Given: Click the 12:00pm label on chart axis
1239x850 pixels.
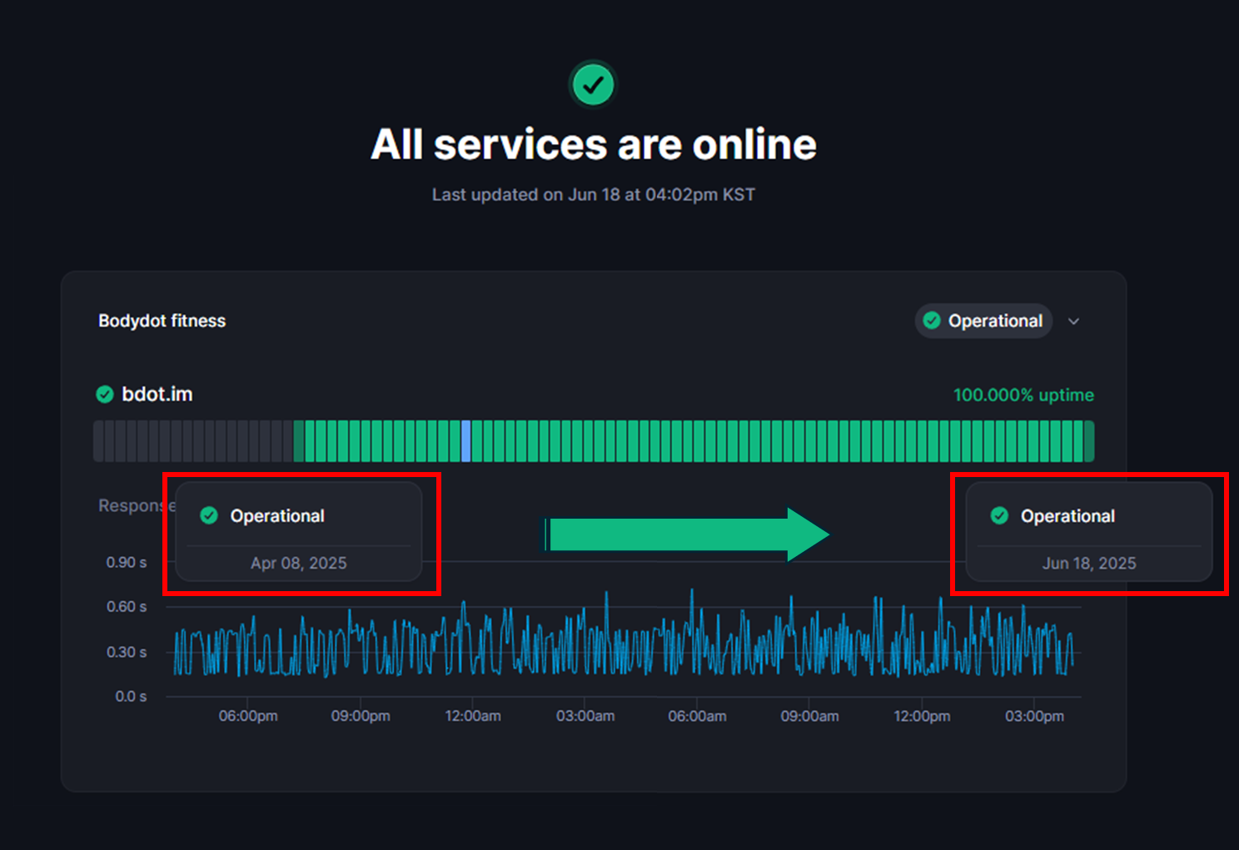Looking at the screenshot, I should 922,716.
